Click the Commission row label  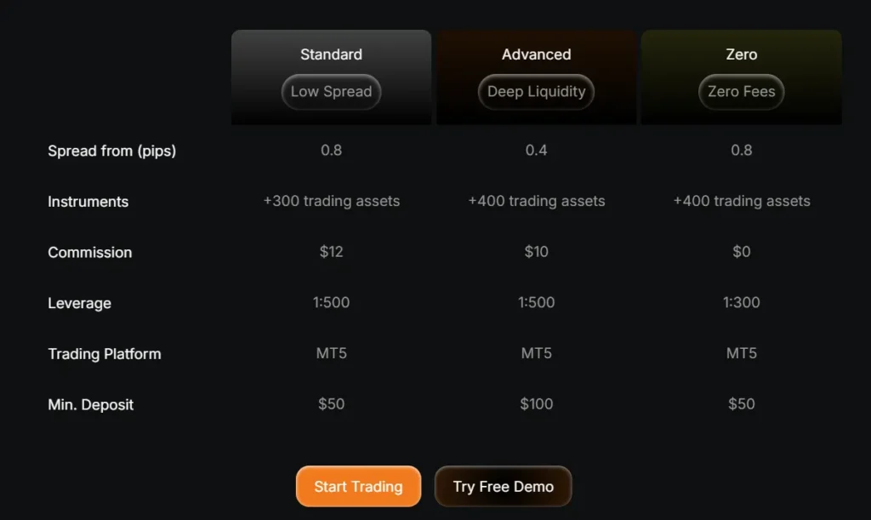pos(89,253)
